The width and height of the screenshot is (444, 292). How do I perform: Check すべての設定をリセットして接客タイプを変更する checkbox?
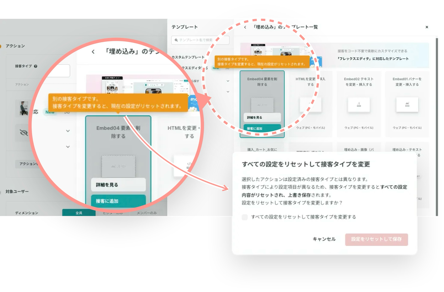point(244,217)
